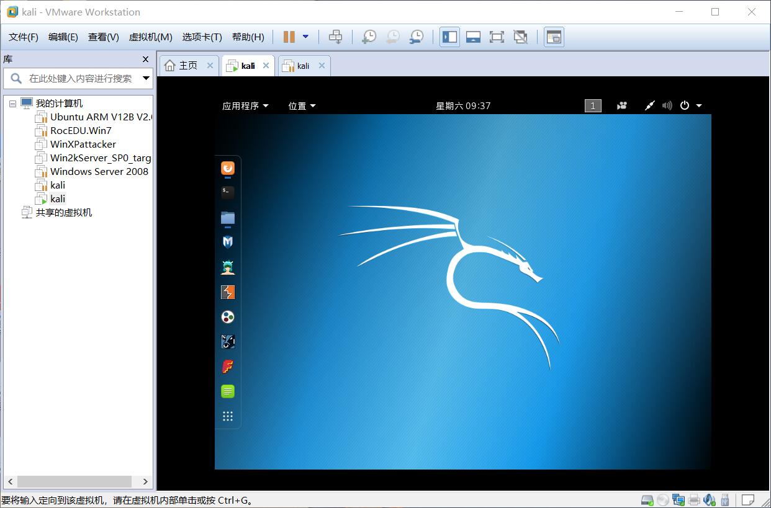Image resolution: width=771 pixels, height=508 pixels.
Task: Select Windows Server 2008 virtual machine
Action: click(99, 171)
